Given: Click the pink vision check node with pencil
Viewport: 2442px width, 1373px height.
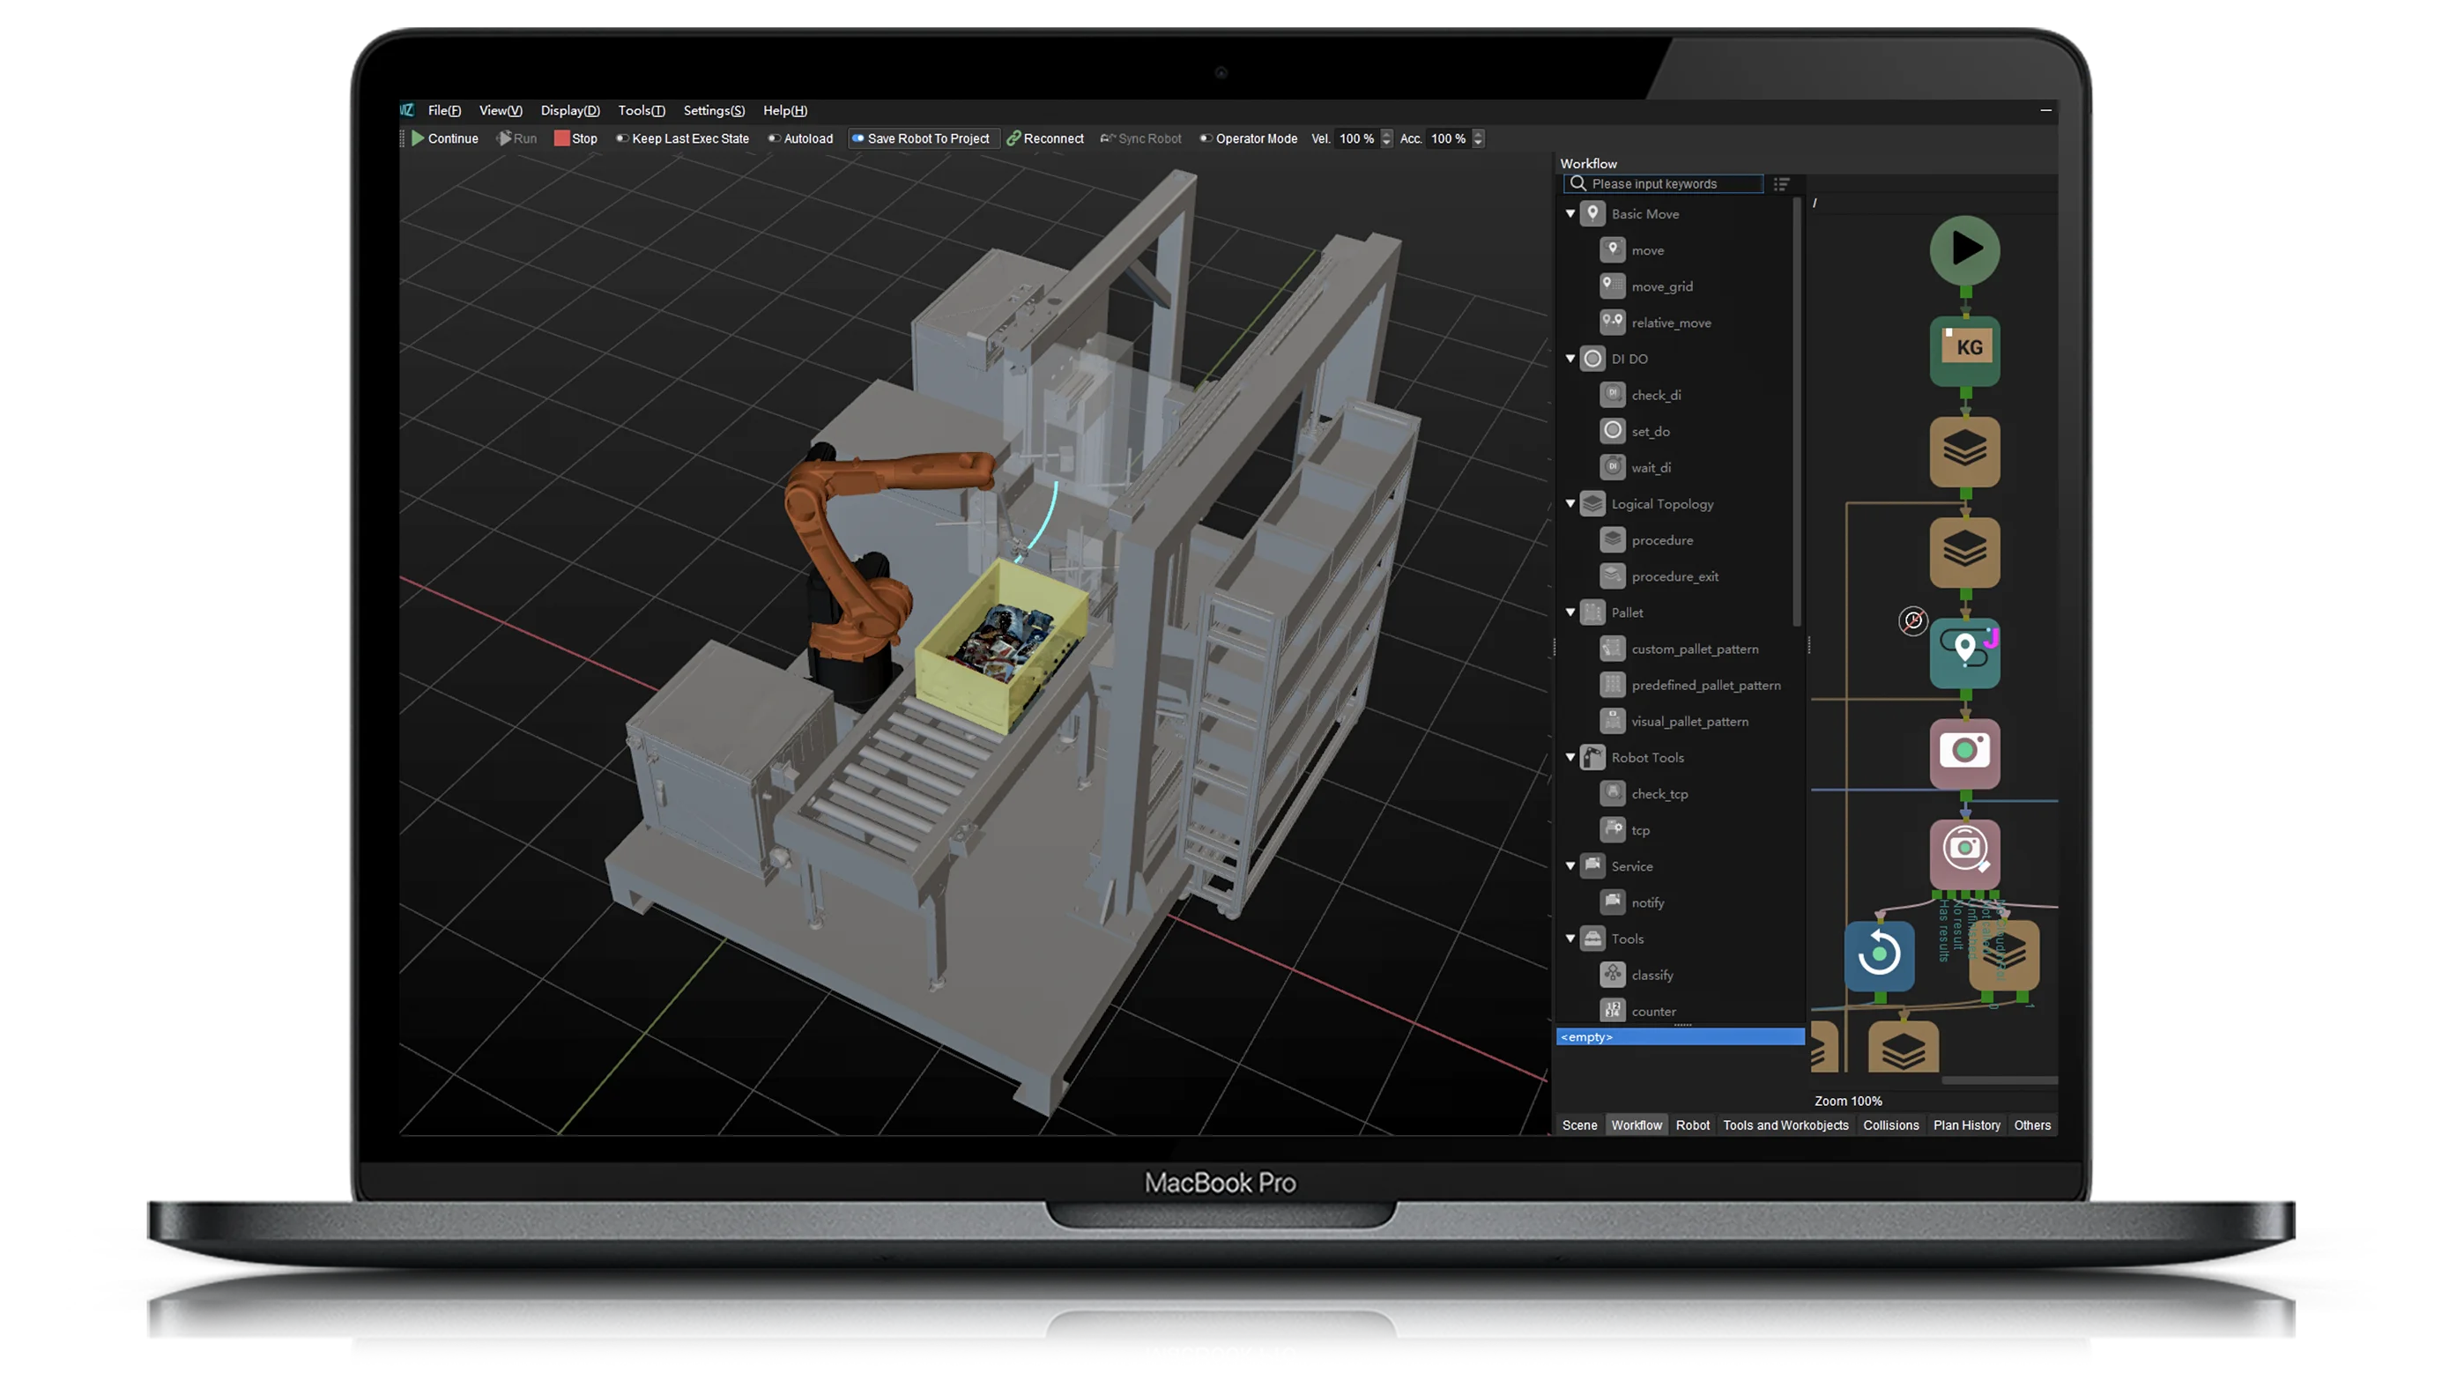Looking at the screenshot, I should tap(1965, 853).
